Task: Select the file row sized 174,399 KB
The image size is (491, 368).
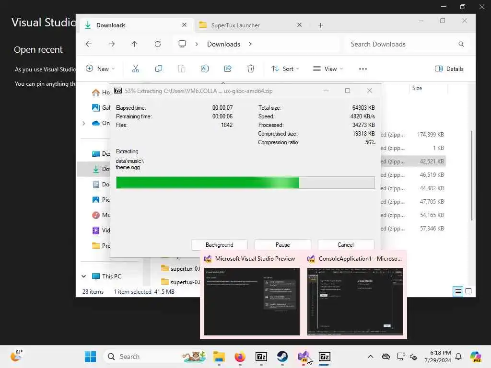Action: (413, 135)
